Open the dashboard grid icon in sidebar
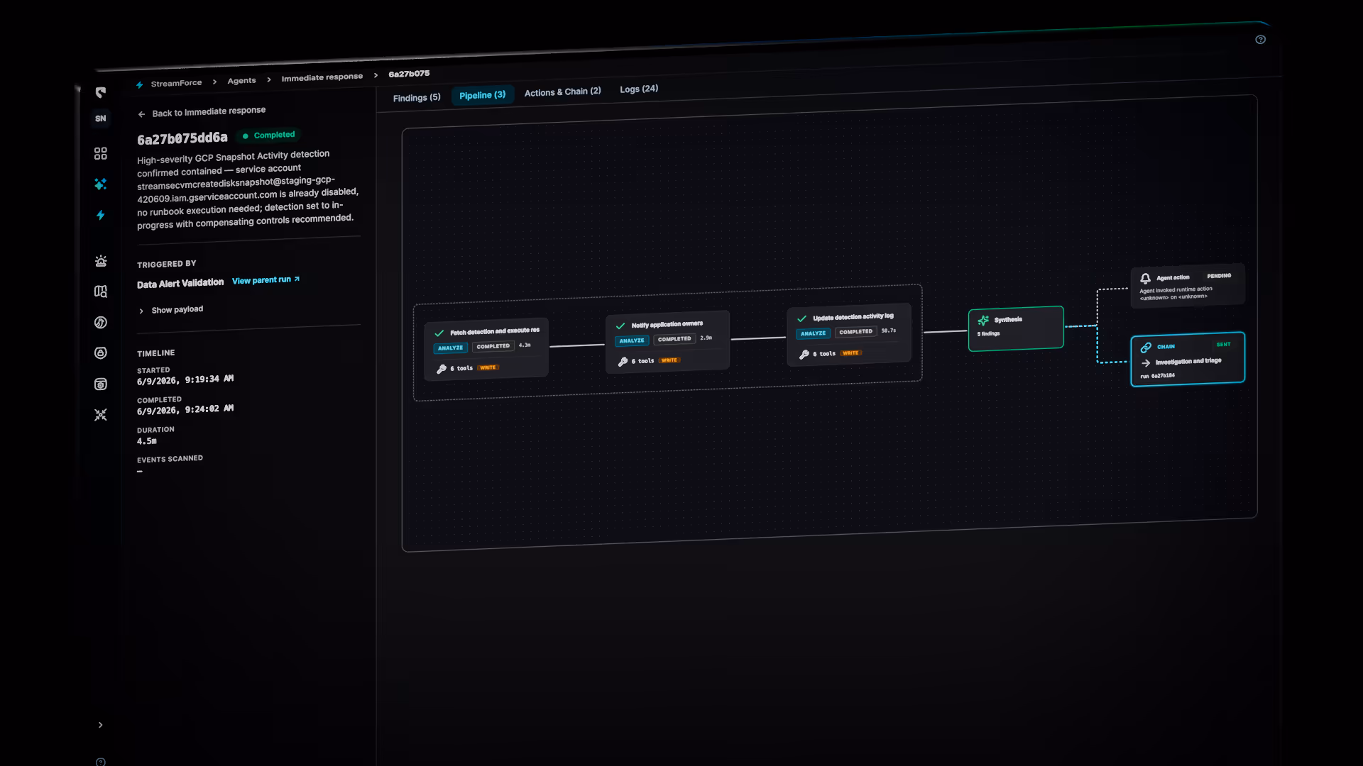Screen dimensions: 1363x766 pyautogui.click(x=101, y=153)
